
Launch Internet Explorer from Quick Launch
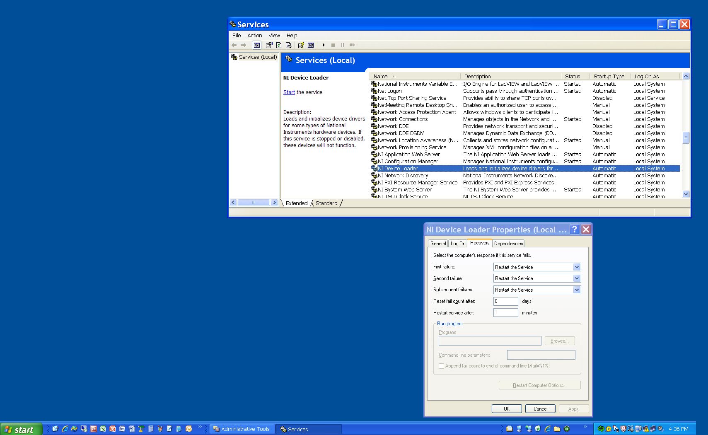[x=65, y=429]
